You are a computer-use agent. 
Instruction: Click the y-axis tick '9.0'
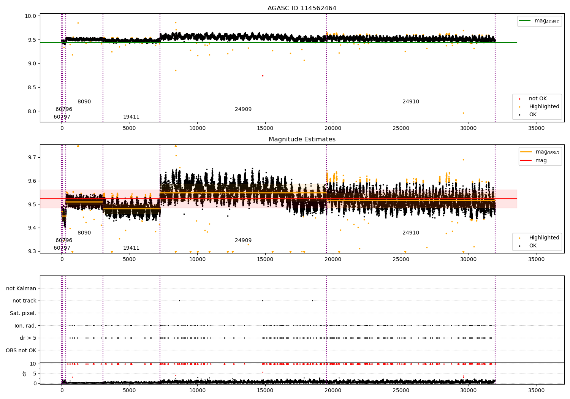[x=32, y=63]
